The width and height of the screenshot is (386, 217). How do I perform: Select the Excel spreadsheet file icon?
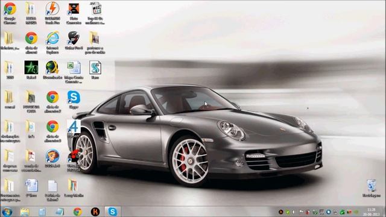[74, 68]
